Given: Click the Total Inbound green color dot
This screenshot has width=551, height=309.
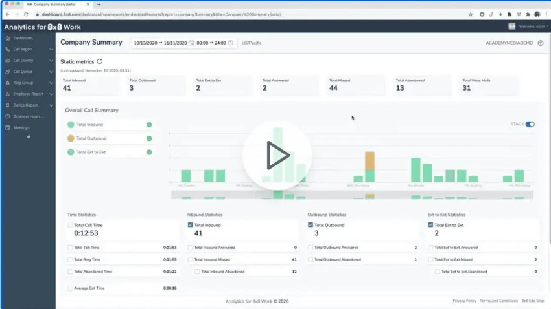Looking at the screenshot, I should click(x=71, y=125).
